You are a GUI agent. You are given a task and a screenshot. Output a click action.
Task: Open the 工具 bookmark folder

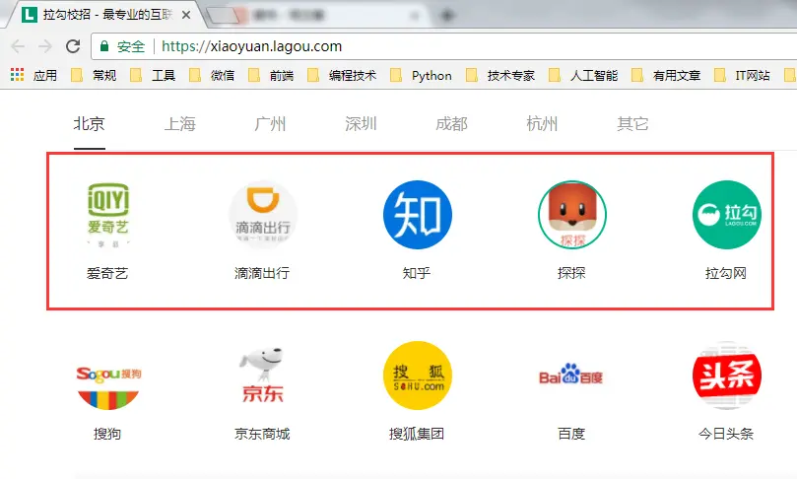click(x=153, y=75)
